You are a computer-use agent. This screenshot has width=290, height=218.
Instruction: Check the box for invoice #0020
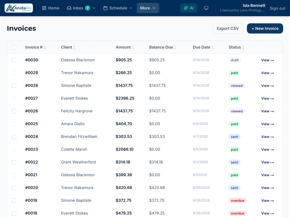click(x=14, y=188)
